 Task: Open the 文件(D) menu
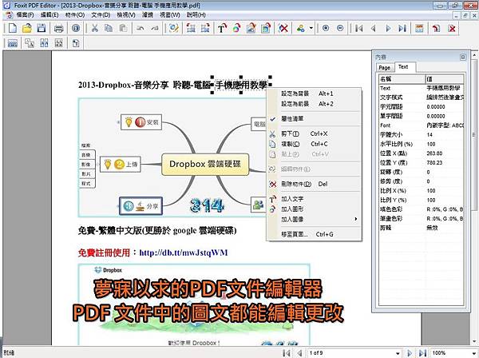click(101, 14)
